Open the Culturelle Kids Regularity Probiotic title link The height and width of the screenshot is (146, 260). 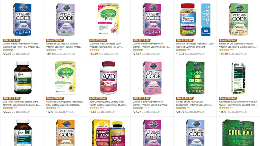(64, 103)
